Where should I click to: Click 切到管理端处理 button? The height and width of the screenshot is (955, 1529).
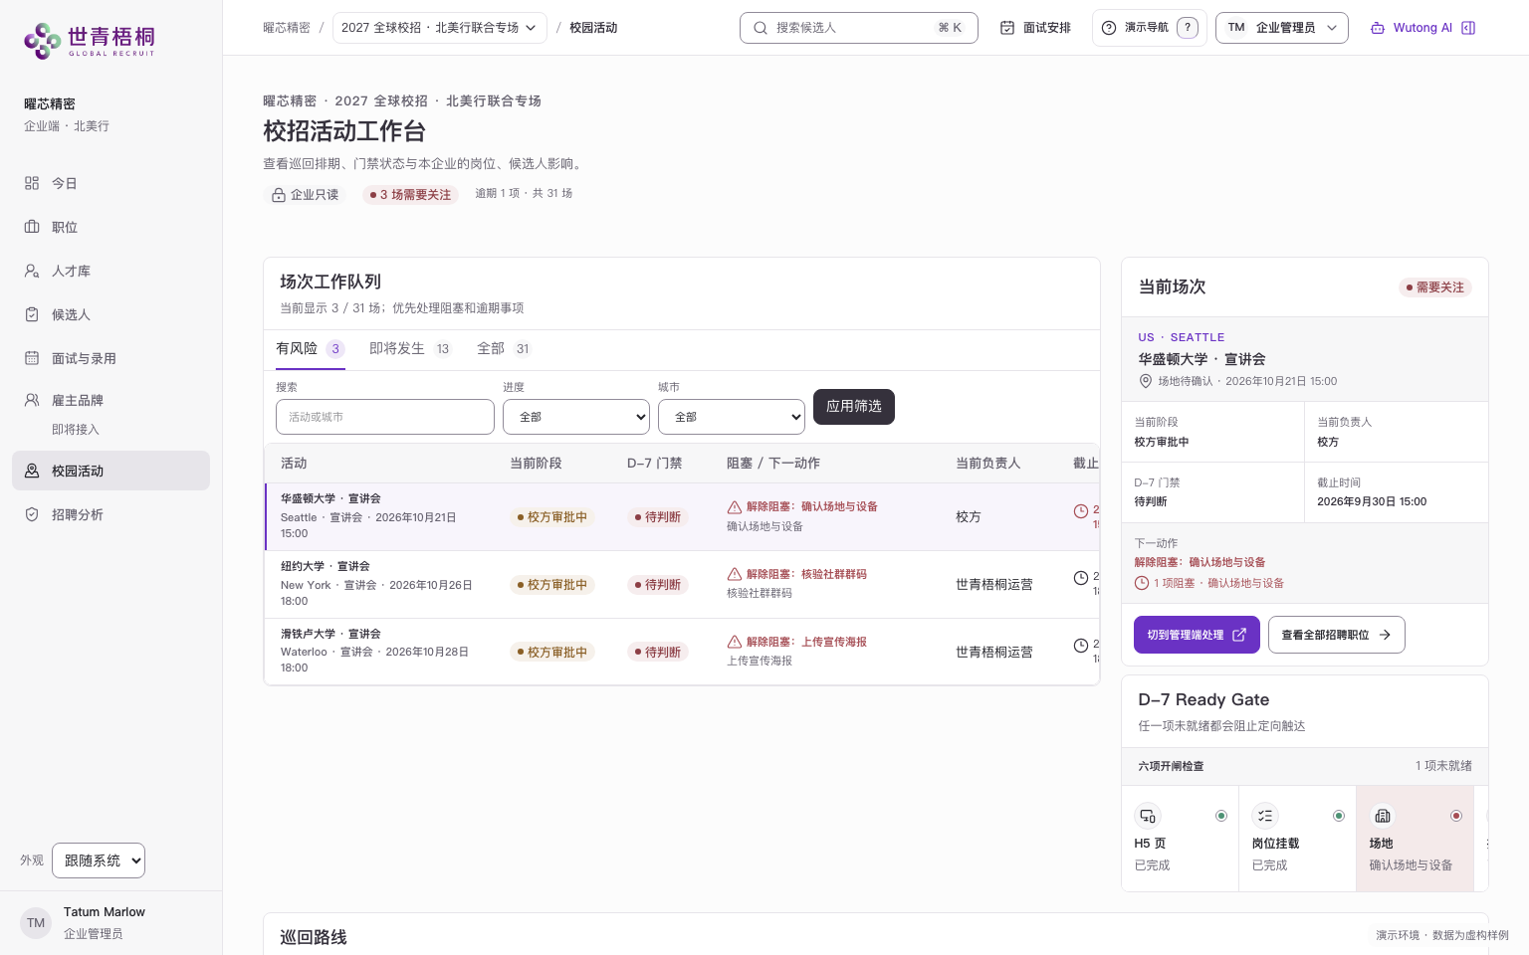pyautogui.click(x=1197, y=635)
